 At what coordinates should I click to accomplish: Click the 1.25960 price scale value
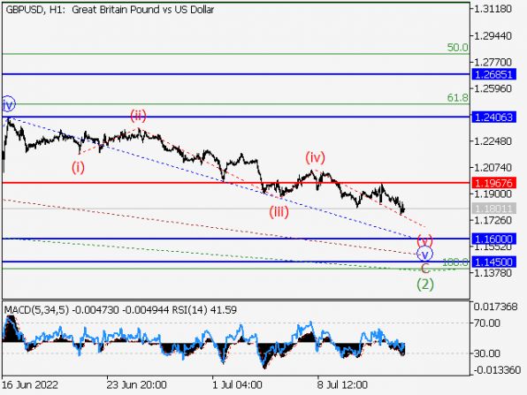(493, 88)
